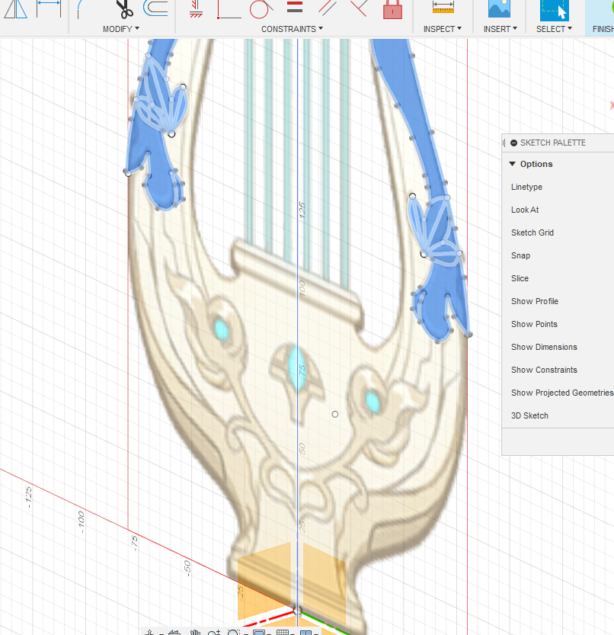
Task: Open the INSPECT dropdown menu
Action: (443, 29)
